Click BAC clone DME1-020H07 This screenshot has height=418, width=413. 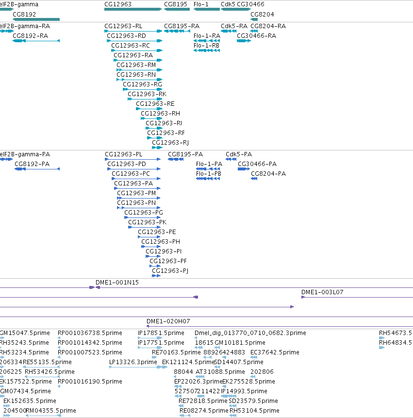pos(280,327)
